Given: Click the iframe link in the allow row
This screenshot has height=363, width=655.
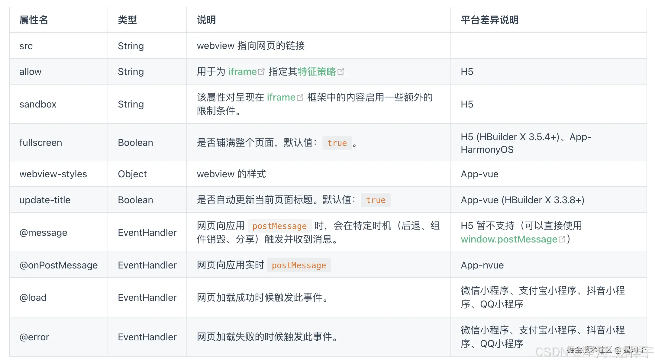Looking at the screenshot, I should 242,72.
